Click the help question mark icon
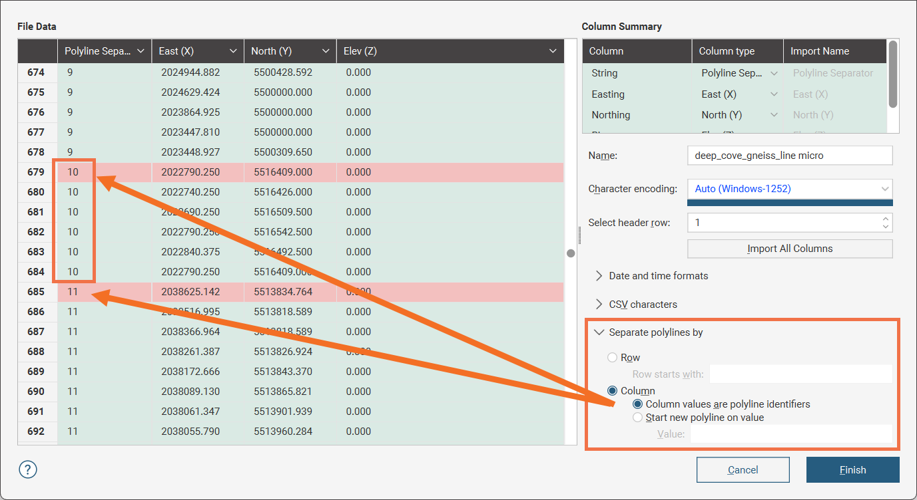The height and width of the screenshot is (500, 917). tap(28, 470)
